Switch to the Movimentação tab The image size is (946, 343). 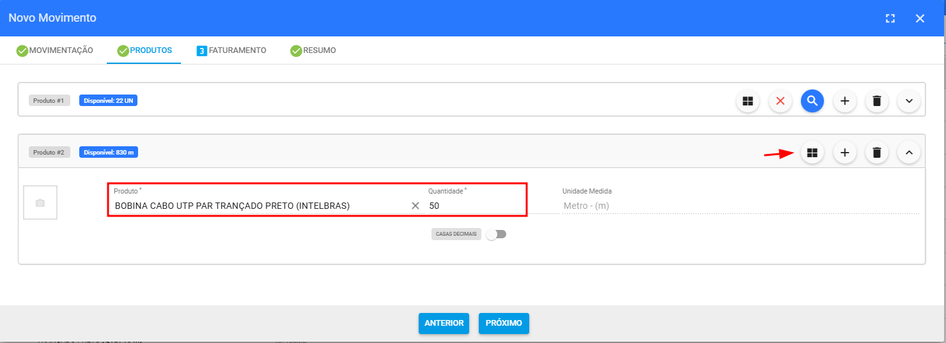[55, 50]
